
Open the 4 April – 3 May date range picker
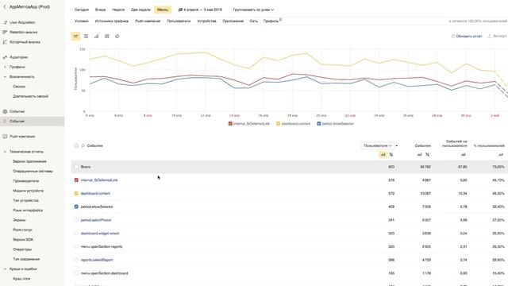tap(200, 10)
